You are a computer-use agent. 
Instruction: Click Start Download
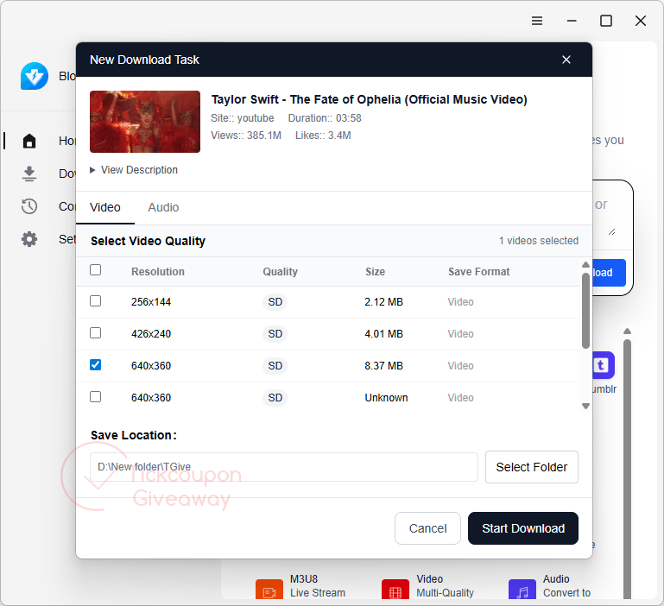[x=523, y=528]
